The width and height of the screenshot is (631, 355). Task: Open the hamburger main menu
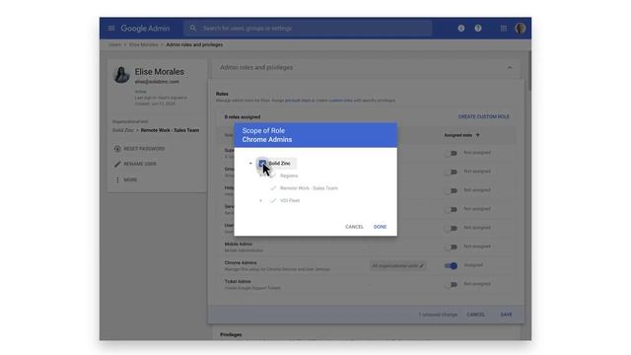[x=111, y=29]
